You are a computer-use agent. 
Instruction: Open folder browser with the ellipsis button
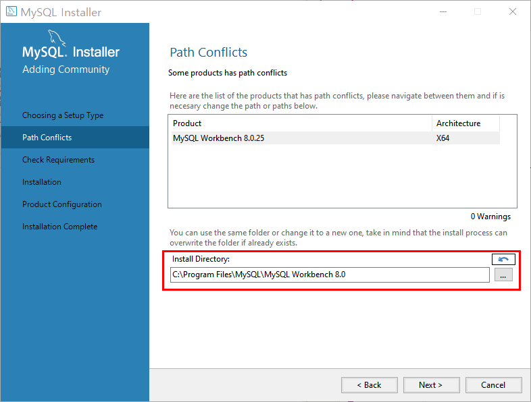point(503,275)
